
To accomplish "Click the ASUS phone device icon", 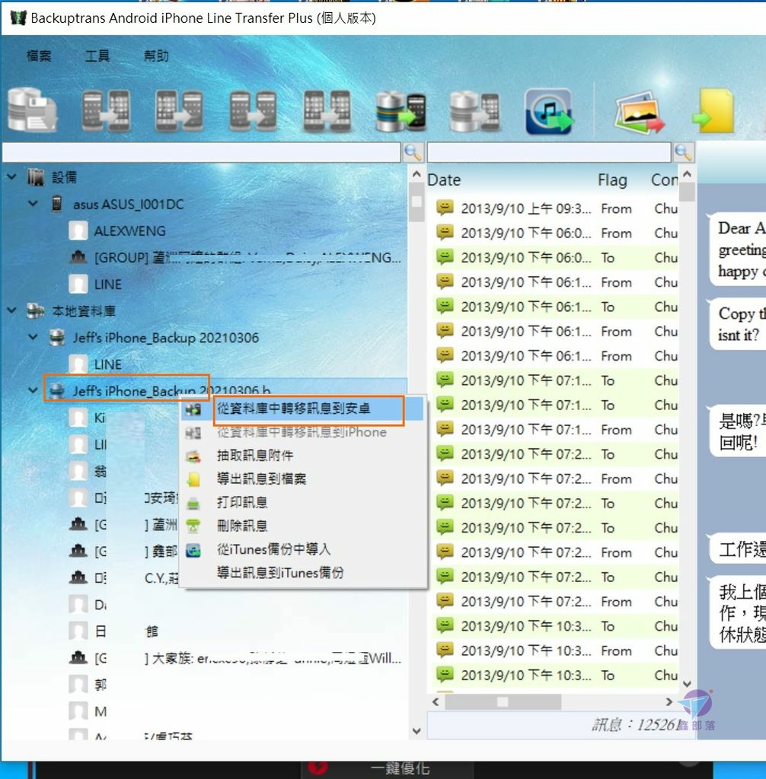I will point(56,204).
